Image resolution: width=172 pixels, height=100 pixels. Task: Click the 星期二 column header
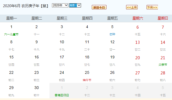click(37, 18)
